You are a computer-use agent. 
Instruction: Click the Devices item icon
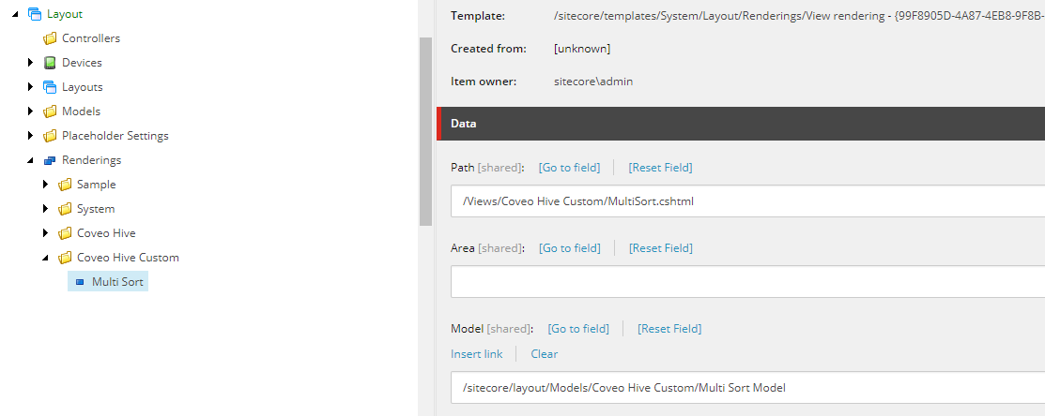50,63
